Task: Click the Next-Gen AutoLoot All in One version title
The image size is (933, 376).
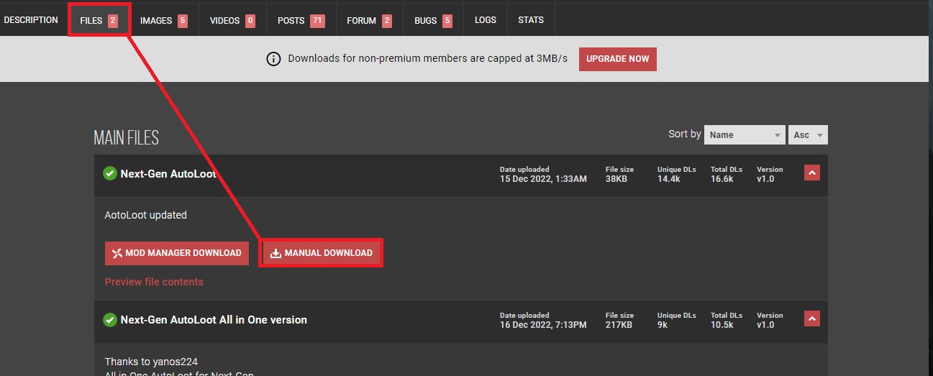Action: point(214,319)
